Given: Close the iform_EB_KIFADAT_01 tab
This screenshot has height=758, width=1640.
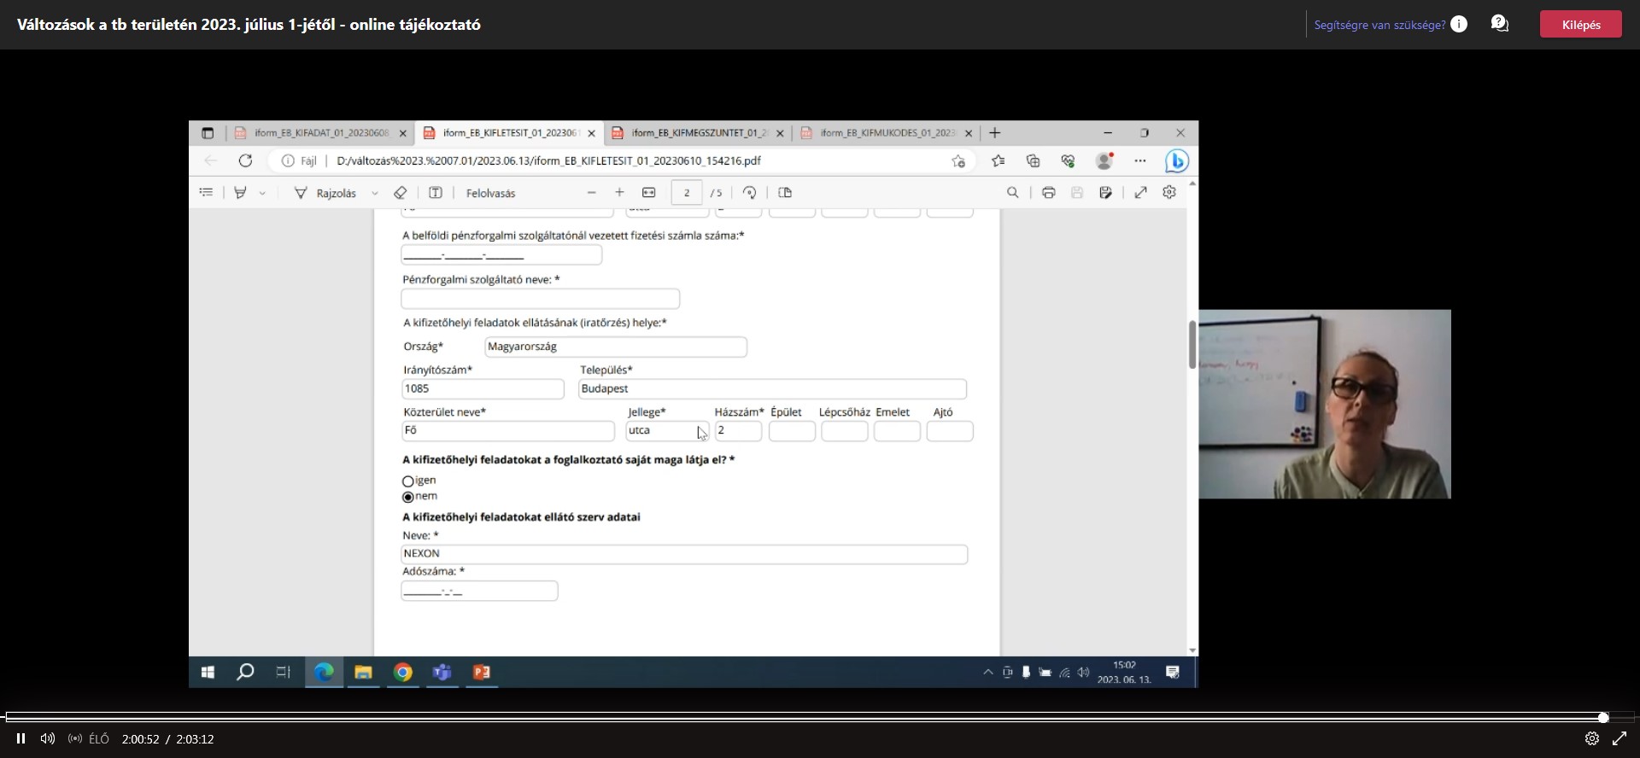Looking at the screenshot, I should 403,133.
